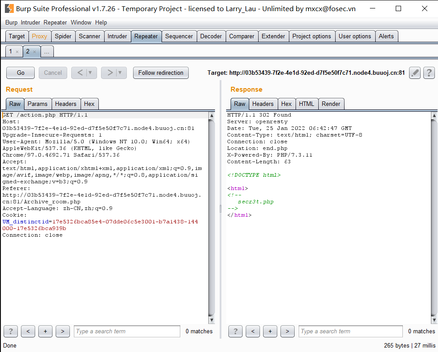
Task: Click the pencil icon to edit target
Action: tap(415, 73)
